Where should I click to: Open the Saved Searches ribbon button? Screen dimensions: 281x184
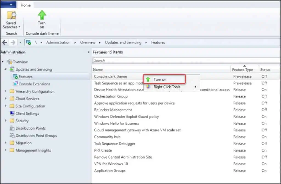pos(11,20)
